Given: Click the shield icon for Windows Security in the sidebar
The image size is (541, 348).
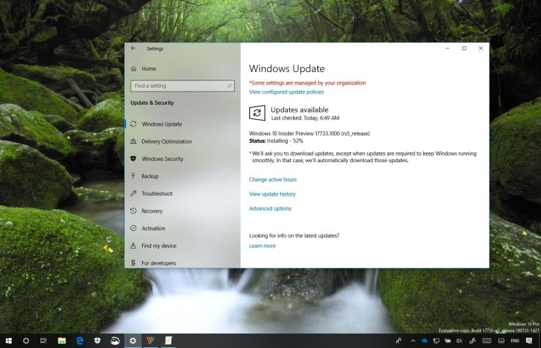Looking at the screenshot, I should [x=133, y=159].
